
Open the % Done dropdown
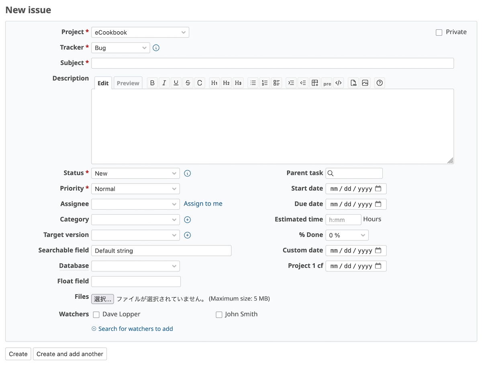pos(347,235)
